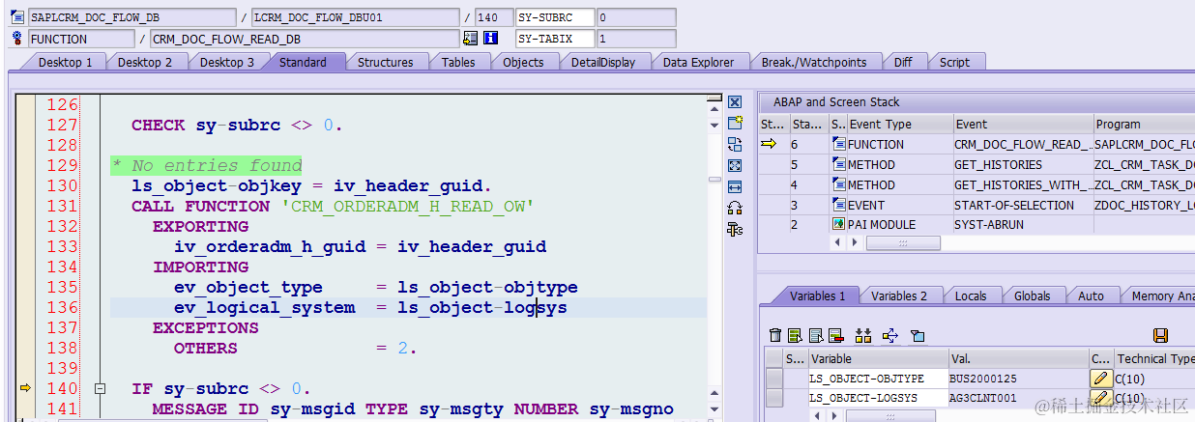Select row selector for LS_OBJECT-LOGSYS
1195x422 pixels.
tap(773, 398)
